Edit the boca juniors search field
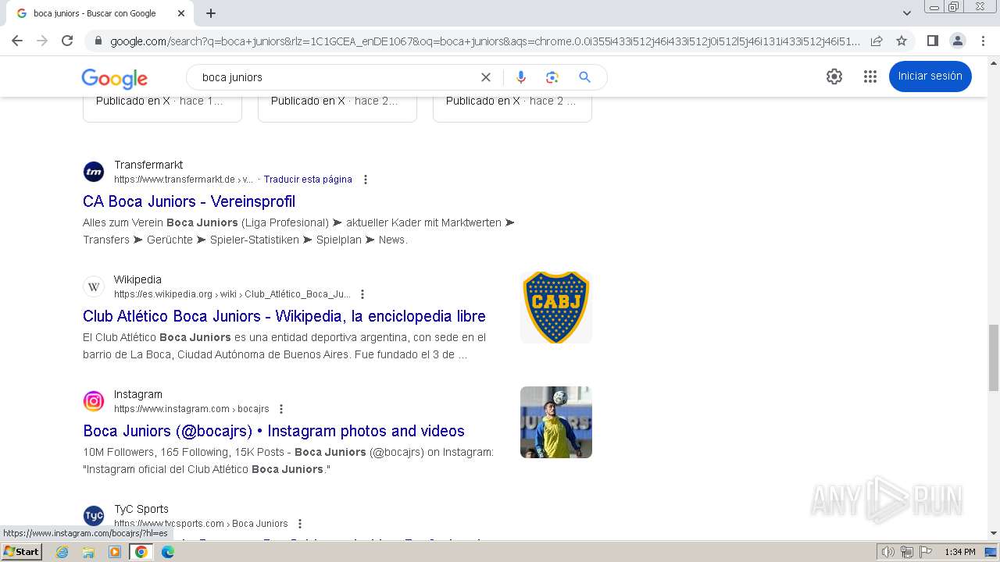This screenshot has width=1000, height=562. tap(336, 77)
